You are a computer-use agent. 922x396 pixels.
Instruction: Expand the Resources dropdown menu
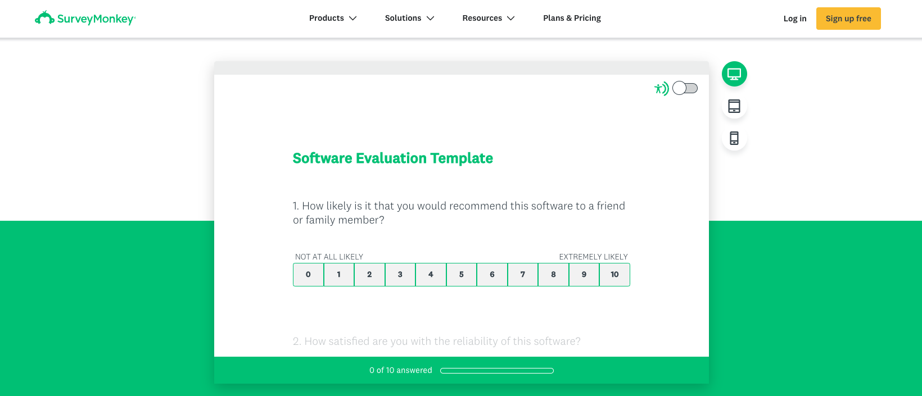(x=488, y=18)
